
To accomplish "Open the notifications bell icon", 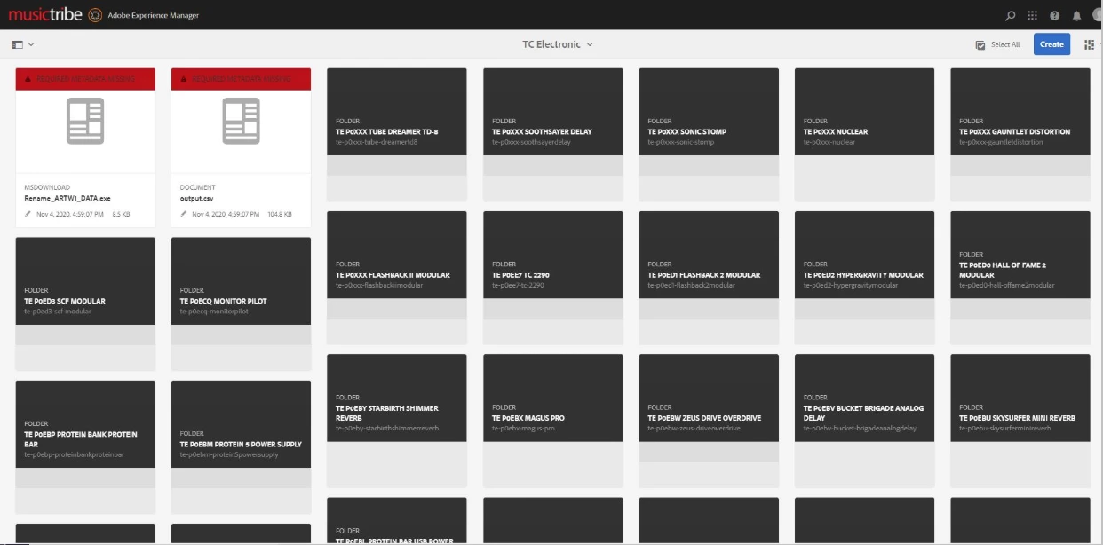I will [1076, 15].
